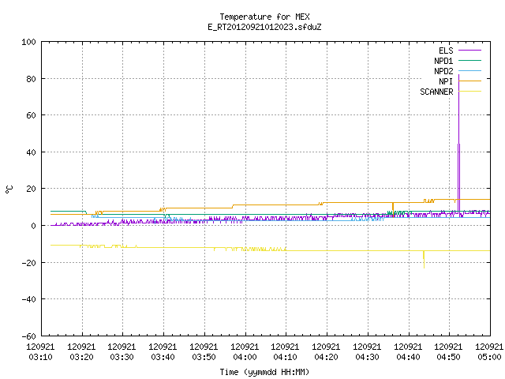The width and height of the screenshot is (505, 379).
Task: Click the y-axis label -20
Action: [x=28, y=263]
